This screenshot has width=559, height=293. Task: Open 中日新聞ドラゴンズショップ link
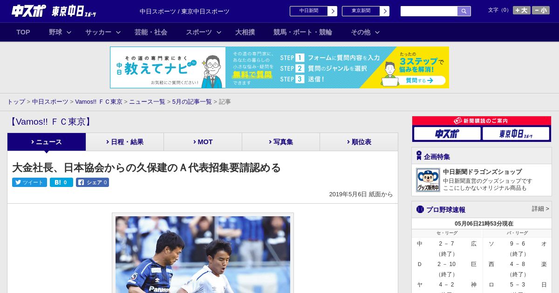[482, 172]
